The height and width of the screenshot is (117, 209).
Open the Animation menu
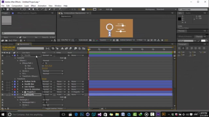click(42, 6)
